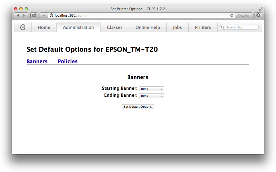The width and height of the screenshot is (276, 172).
Task: Follow the Policies link
Action: tap(68, 61)
